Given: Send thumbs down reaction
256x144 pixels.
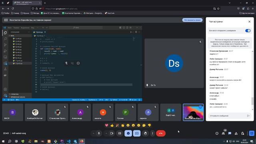Looking at the screenshot, I should click(x=149, y=125).
